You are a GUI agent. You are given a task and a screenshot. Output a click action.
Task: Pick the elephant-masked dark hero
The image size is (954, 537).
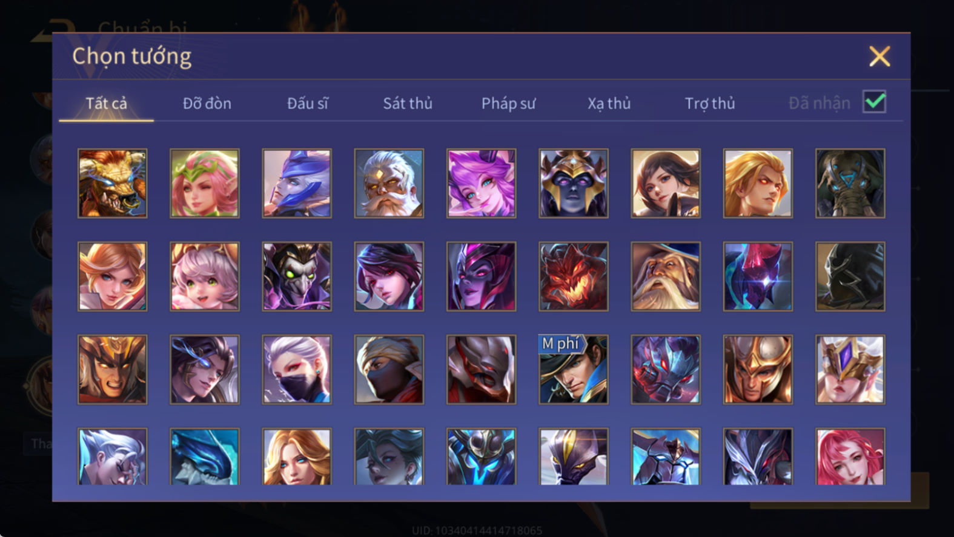pos(850,184)
